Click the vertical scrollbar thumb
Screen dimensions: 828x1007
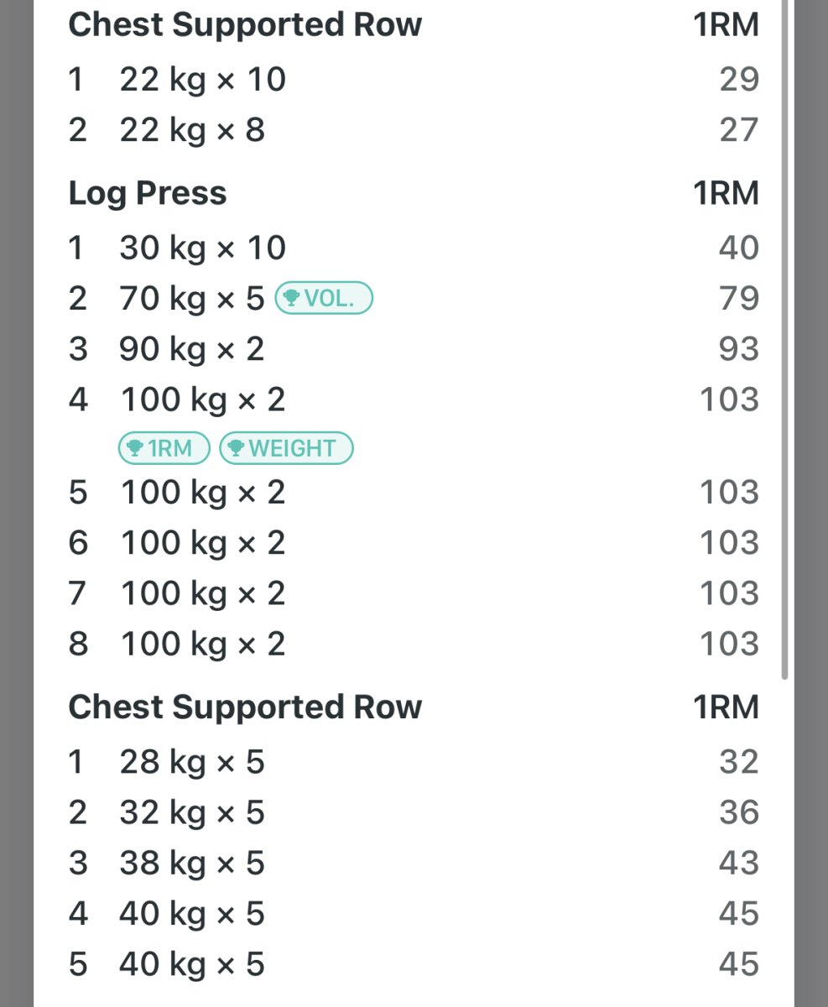coord(784,336)
